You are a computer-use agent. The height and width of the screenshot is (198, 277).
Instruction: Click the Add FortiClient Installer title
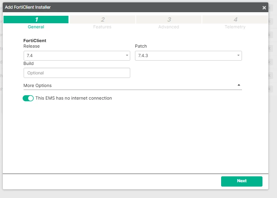(28, 7)
